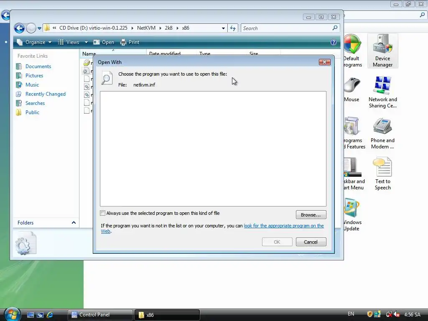The image size is (428, 321).
Task: Open Documents favorite link
Action: pyautogui.click(x=38, y=66)
